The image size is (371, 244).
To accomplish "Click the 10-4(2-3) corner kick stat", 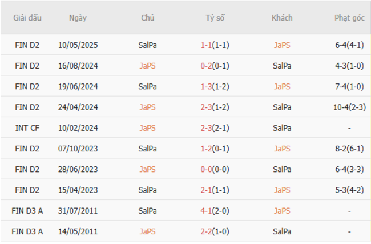I will point(349,107).
